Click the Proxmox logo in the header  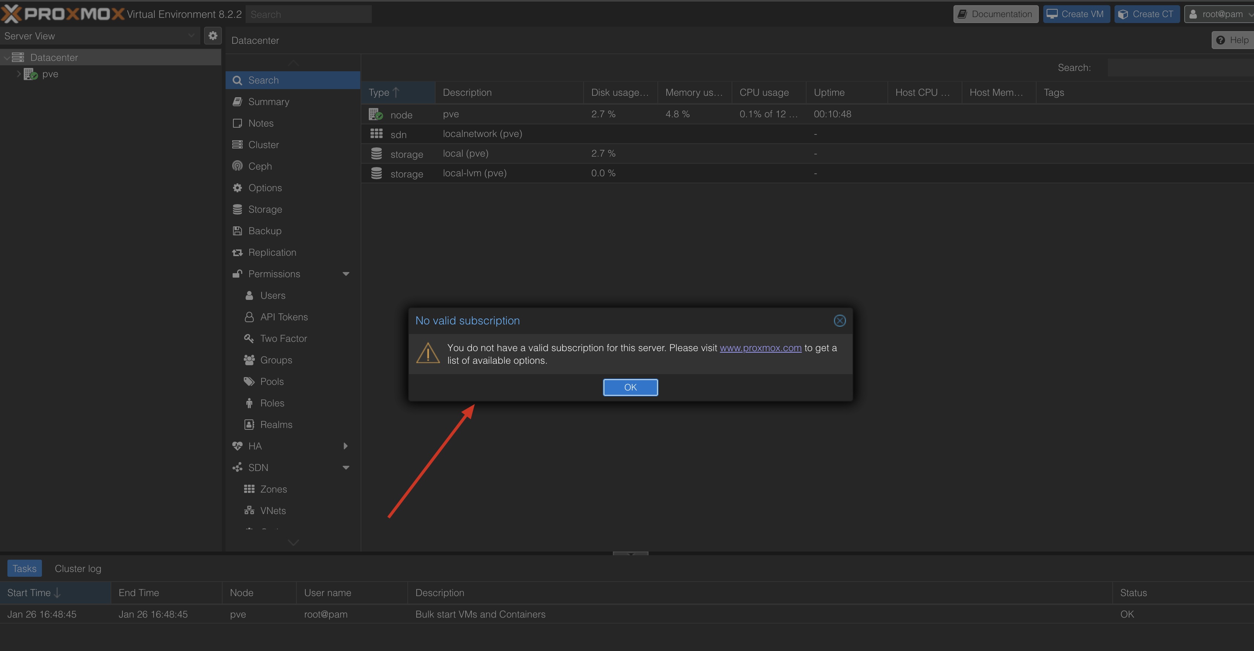point(62,14)
